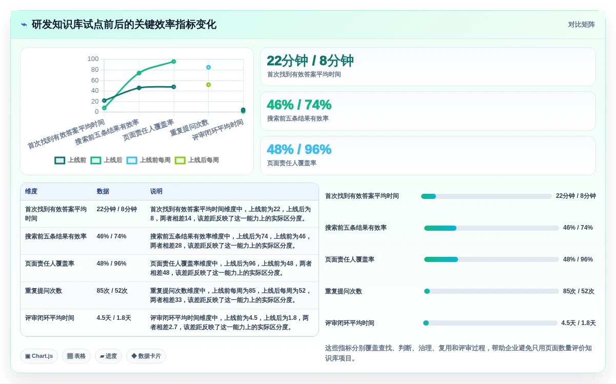The width and height of the screenshot is (616, 384).
Task: Click the 重复提问次数 progress bar
Action: coord(491,291)
